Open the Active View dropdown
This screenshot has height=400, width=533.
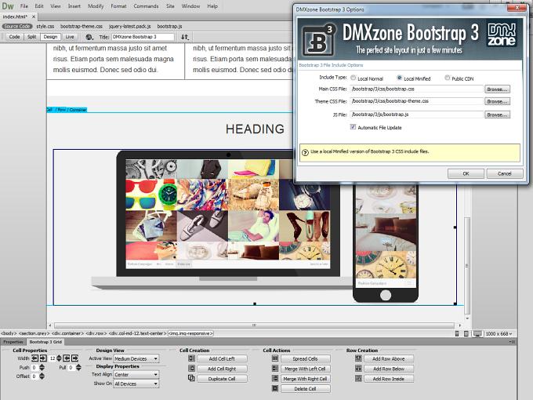click(136, 358)
